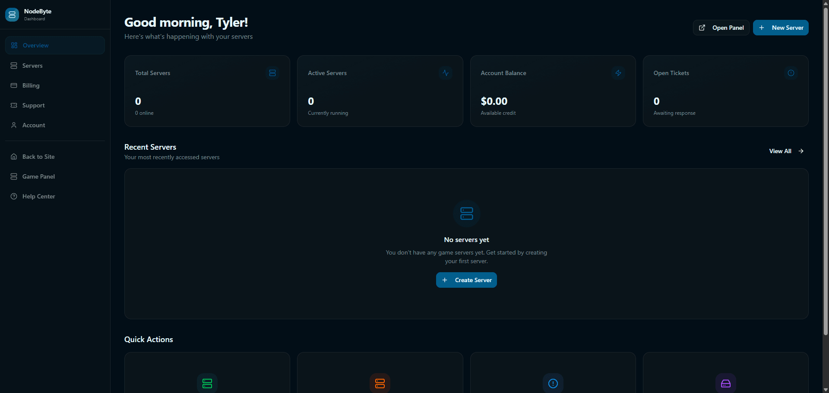
Task: Click the NodeByte logo icon
Action: click(x=12, y=15)
